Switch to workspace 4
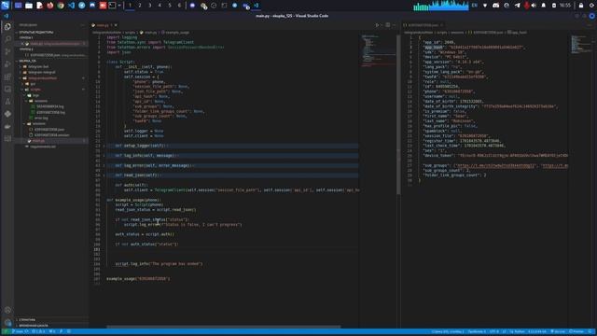The height and width of the screenshot is (336, 597). 160,6
